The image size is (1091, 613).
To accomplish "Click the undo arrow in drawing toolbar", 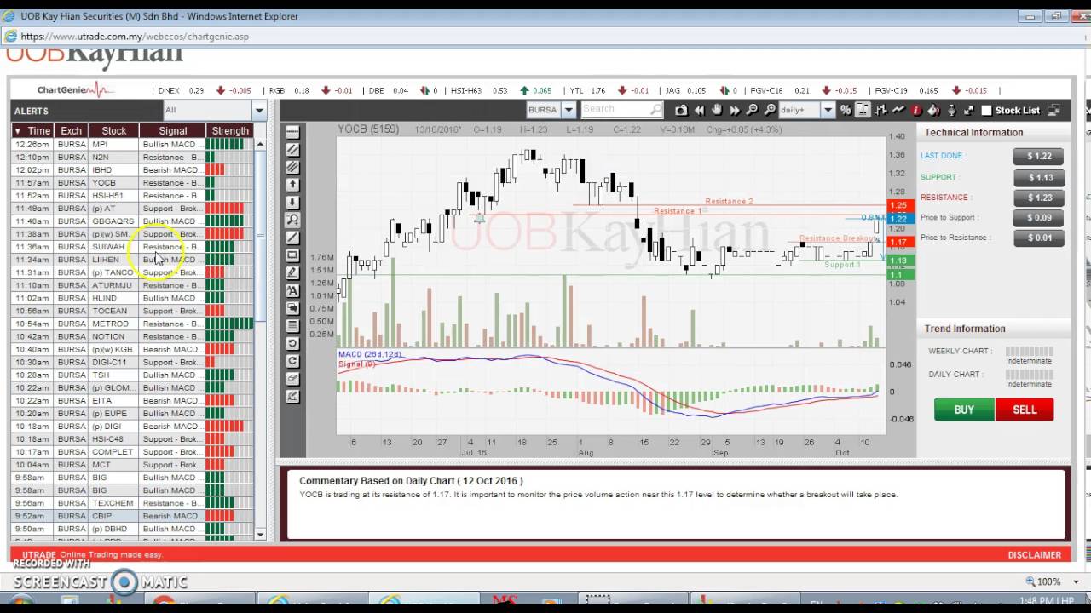I will coord(292,342).
